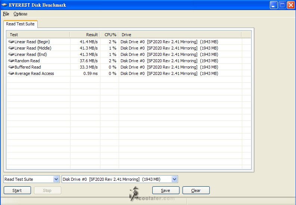The image size is (296, 205).
Task: Select the Linear Read (Begin) row label
Action: pos(32,42)
